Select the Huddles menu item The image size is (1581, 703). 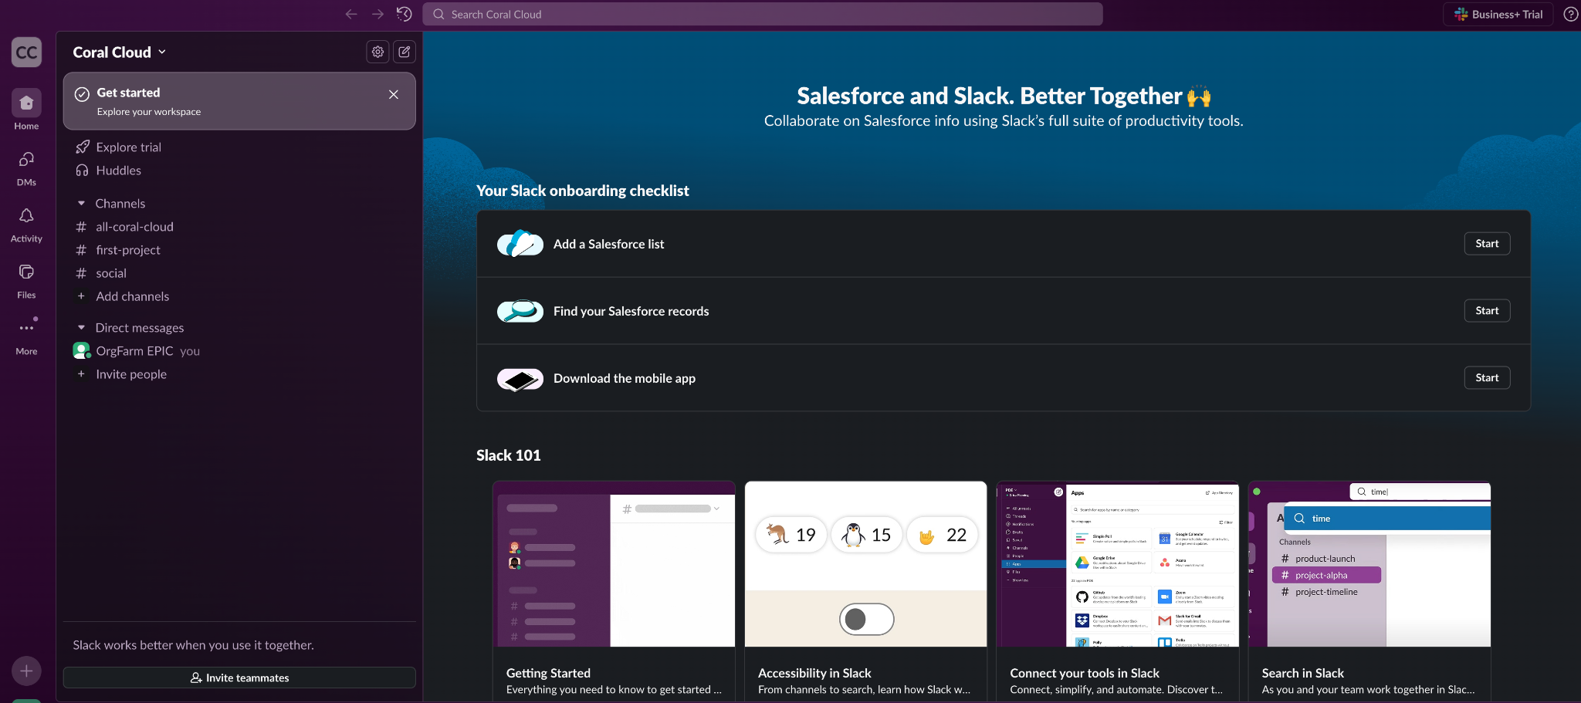coord(118,171)
